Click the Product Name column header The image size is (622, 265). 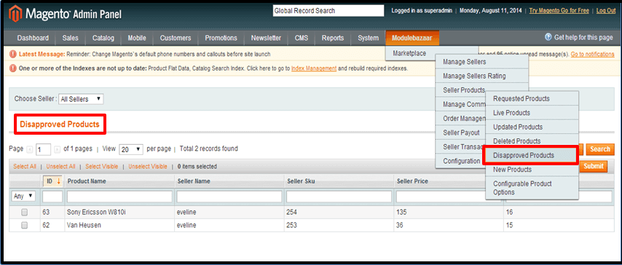tap(87, 181)
